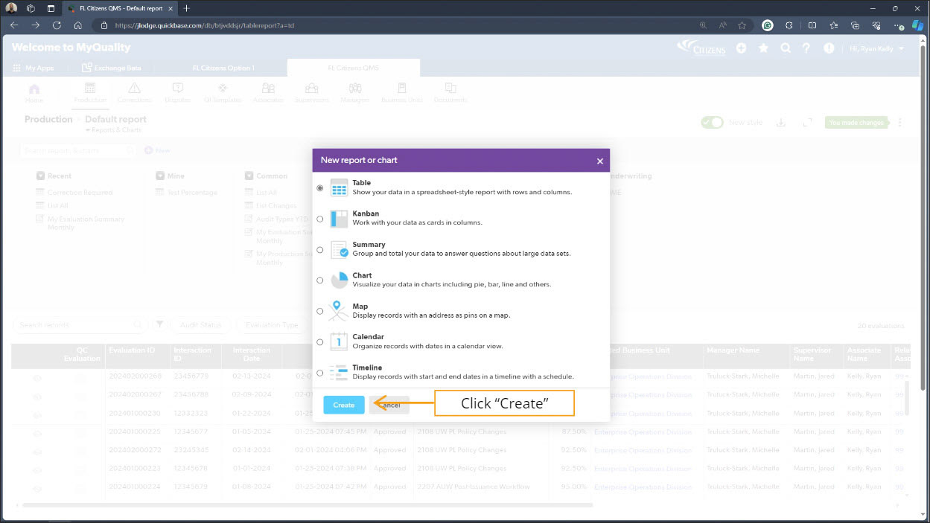
Task: Click the Summary report icon
Action: 339,249
